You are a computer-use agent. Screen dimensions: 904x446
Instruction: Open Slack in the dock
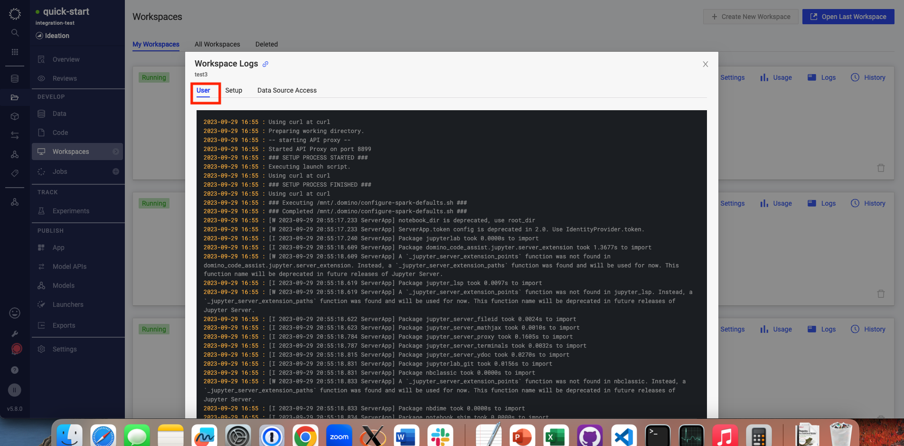(440, 436)
